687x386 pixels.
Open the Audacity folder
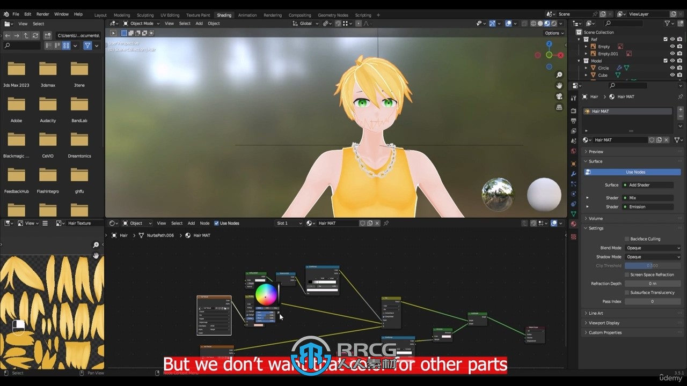tap(48, 109)
